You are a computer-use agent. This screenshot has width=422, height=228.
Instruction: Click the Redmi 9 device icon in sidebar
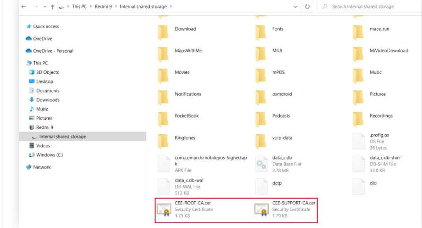click(x=32, y=127)
